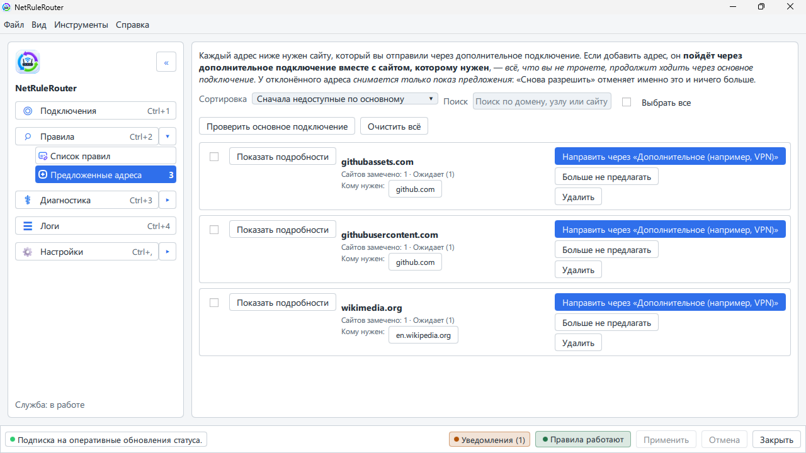Click the Очистить всё button

click(x=394, y=126)
